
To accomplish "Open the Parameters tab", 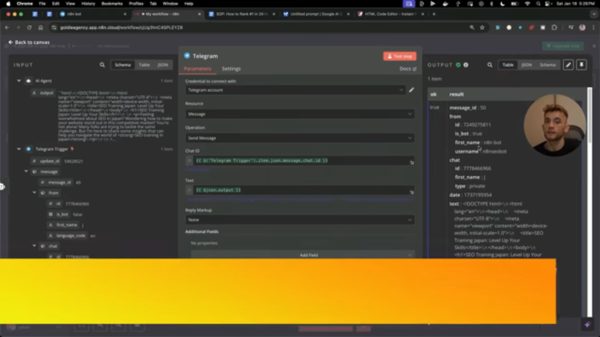I will click(197, 69).
